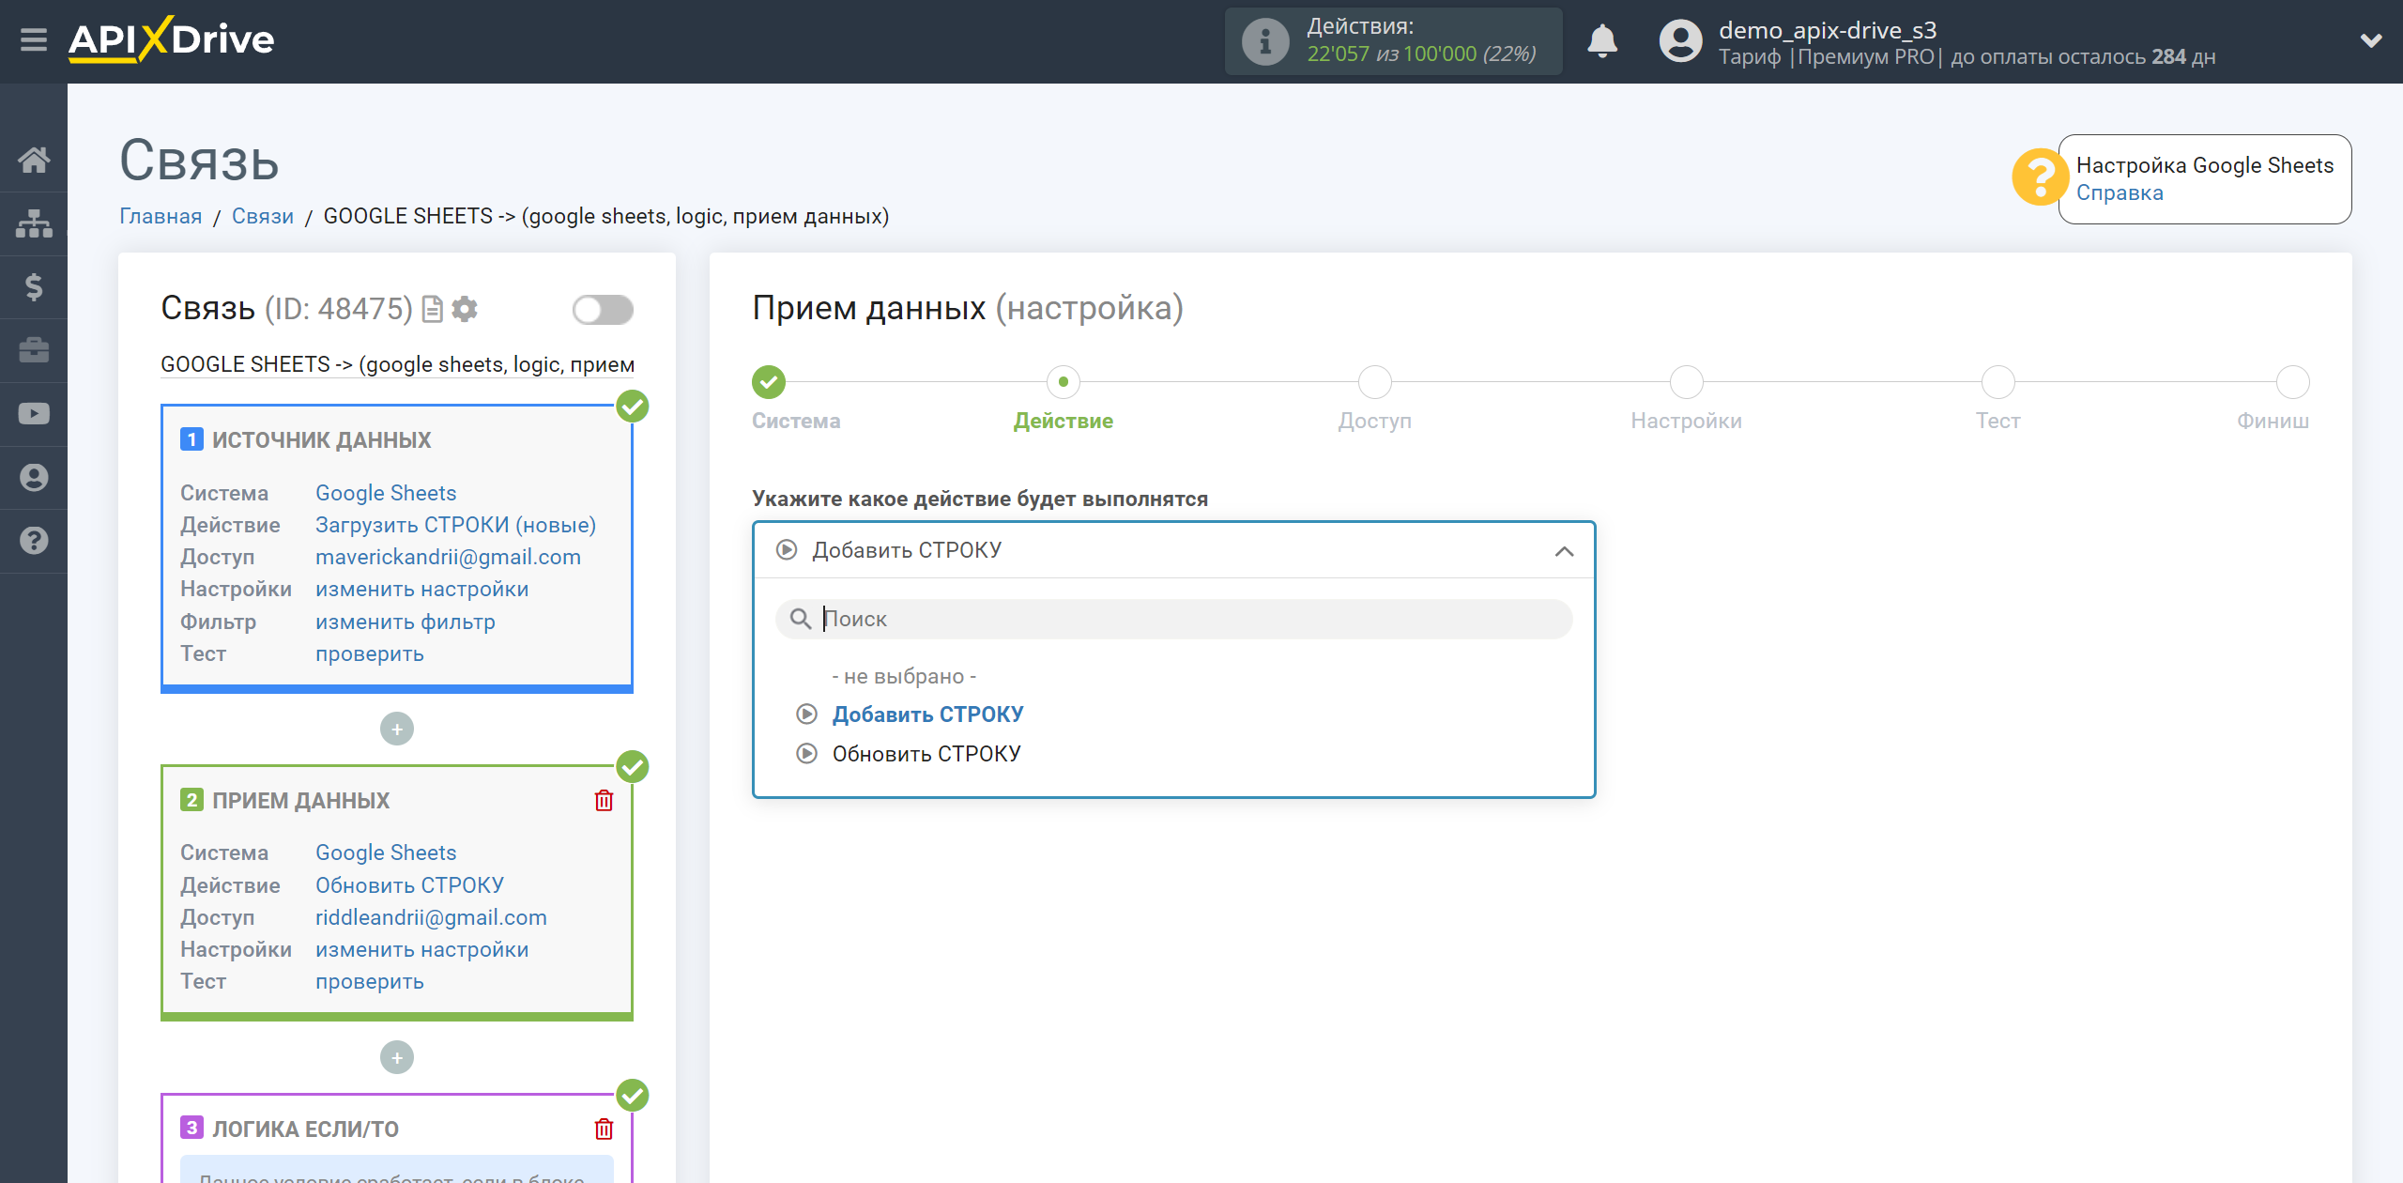2403x1183 pixels.
Task: Open source Google Sheets system link
Action: 386,493
